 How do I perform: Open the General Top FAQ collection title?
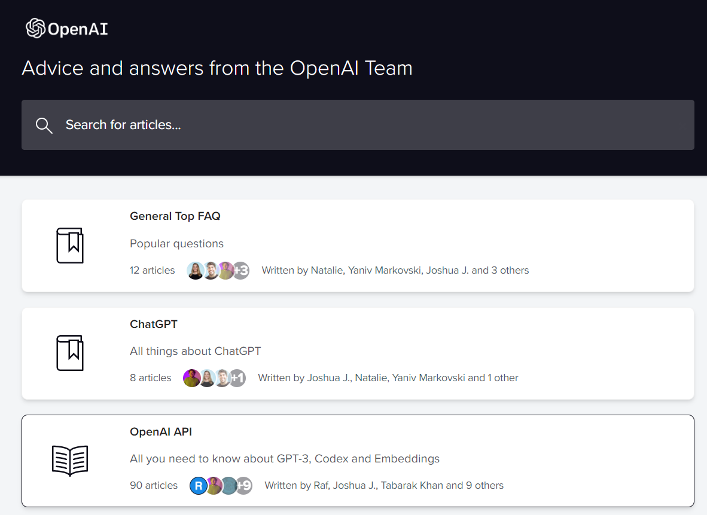coord(175,216)
